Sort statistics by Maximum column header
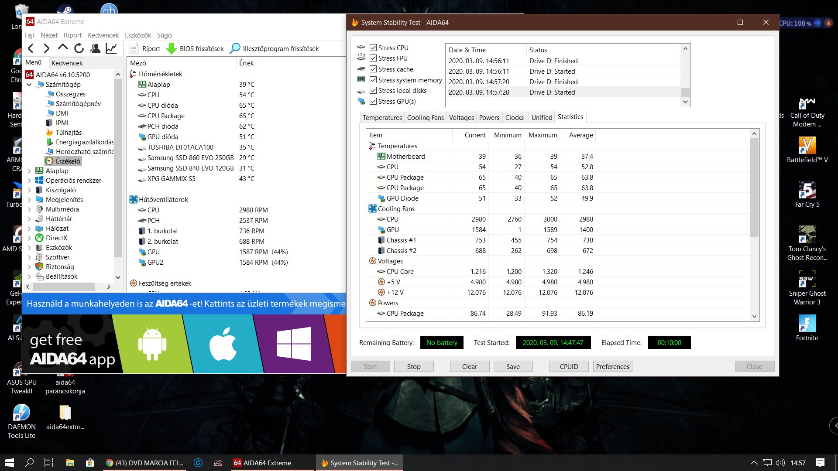 [x=543, y=135]
